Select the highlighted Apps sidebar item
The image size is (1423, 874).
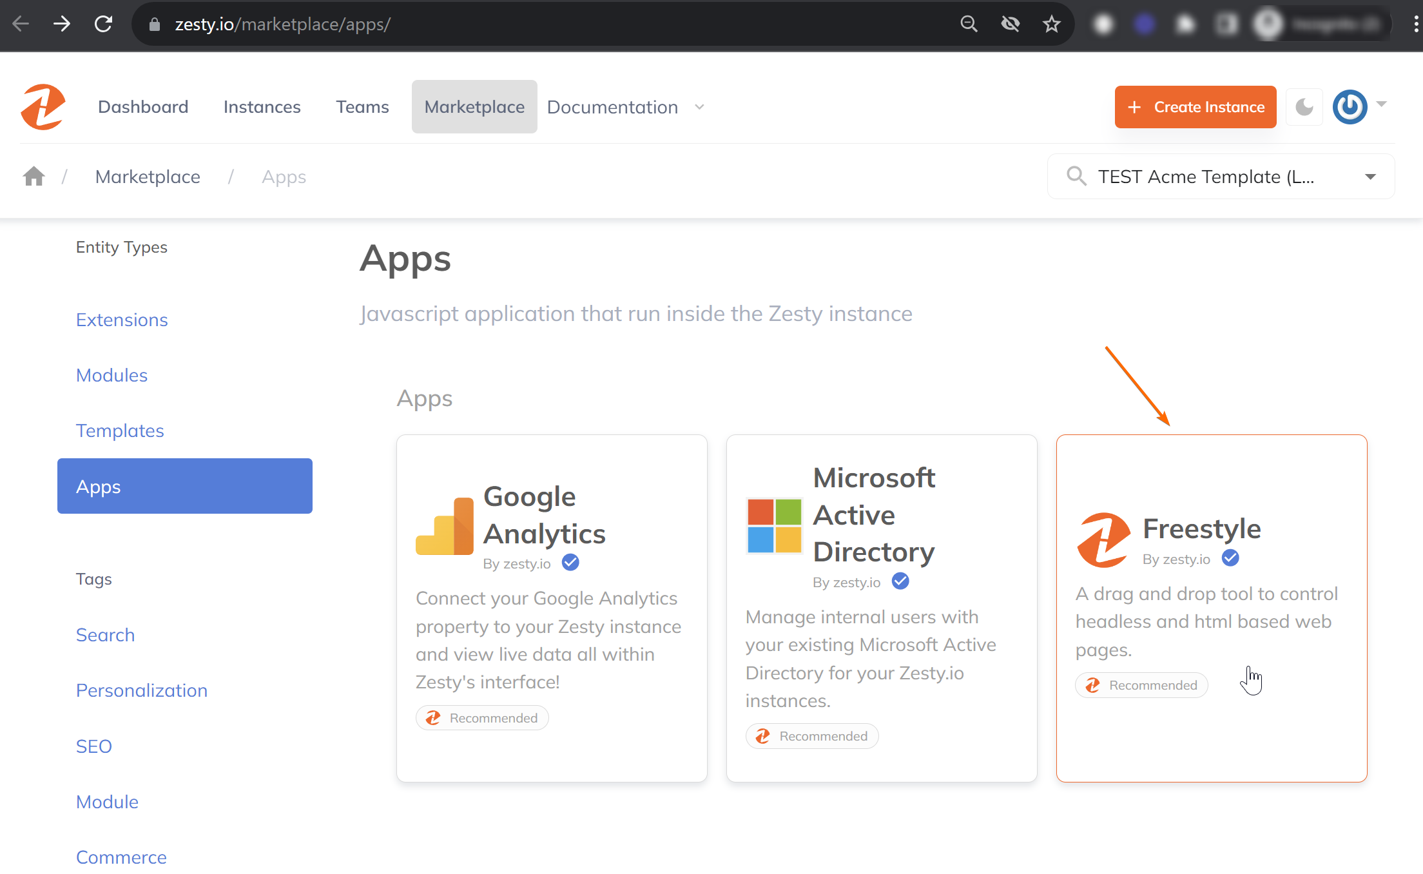pos(185,486)
